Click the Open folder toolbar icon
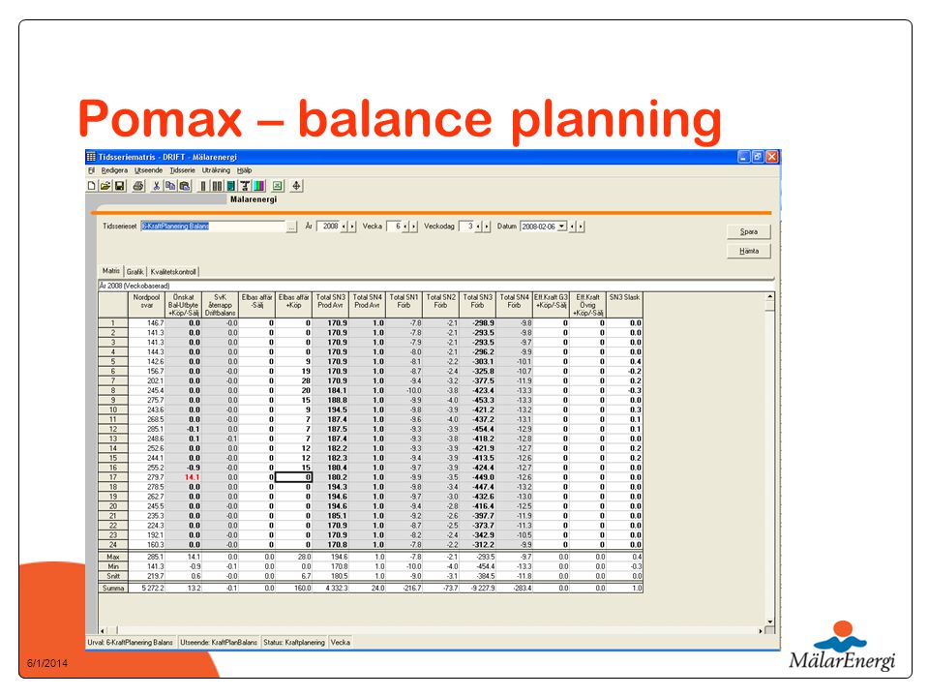The height and width of the screenshot is (697, 929). [105, 186]
